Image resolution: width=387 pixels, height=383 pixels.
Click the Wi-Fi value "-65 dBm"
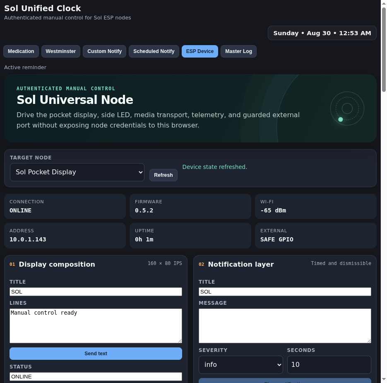pos(273,210)
